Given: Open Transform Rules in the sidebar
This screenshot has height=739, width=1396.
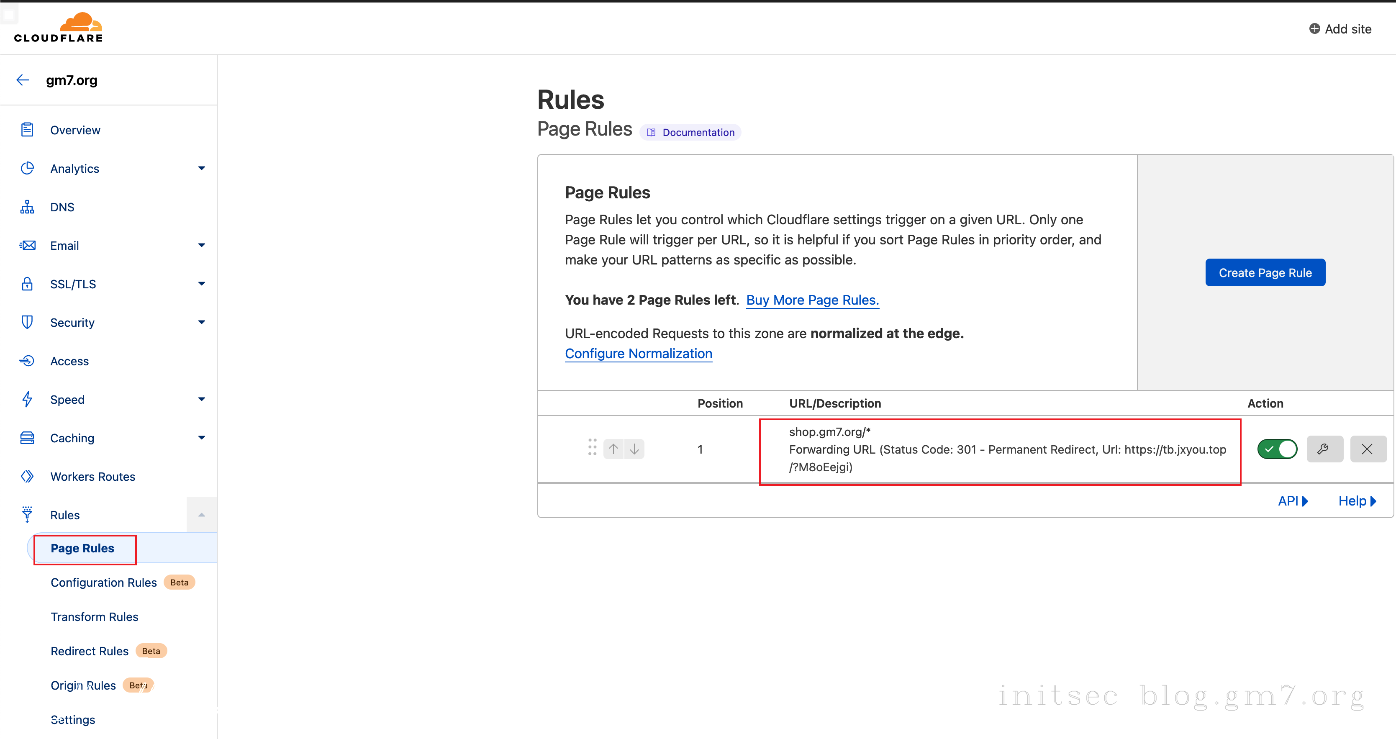Looking at the screenshot, I should pos(94,616).
